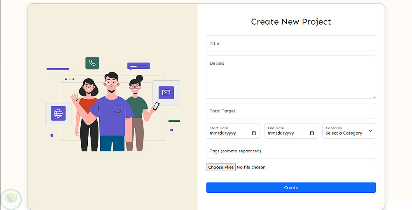
Task: Open the Start Date calendar picker icon
Action: [x=254, y=133]
